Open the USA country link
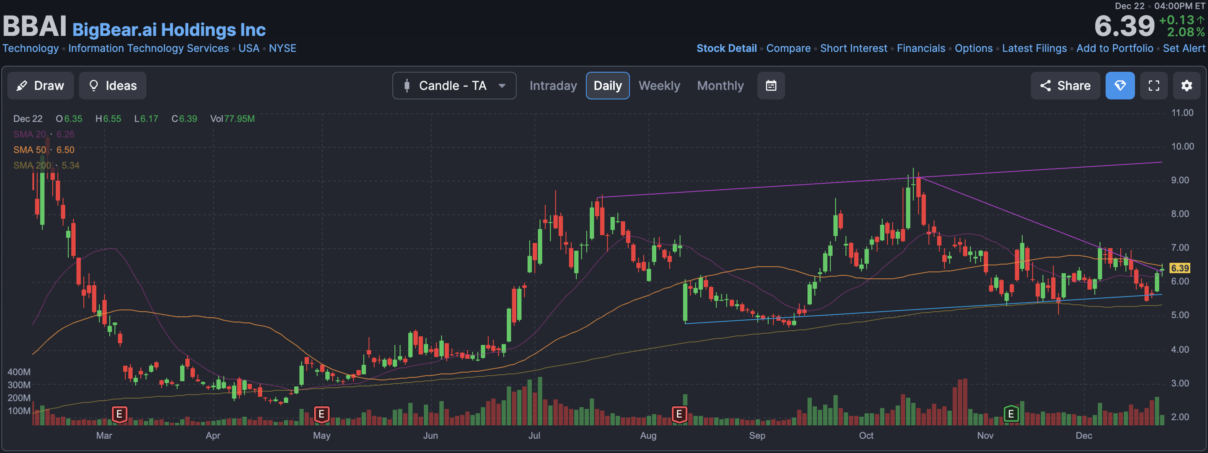Image resolution: width=1208 pixels, height=453 pixels. click(x=248, y=48)
